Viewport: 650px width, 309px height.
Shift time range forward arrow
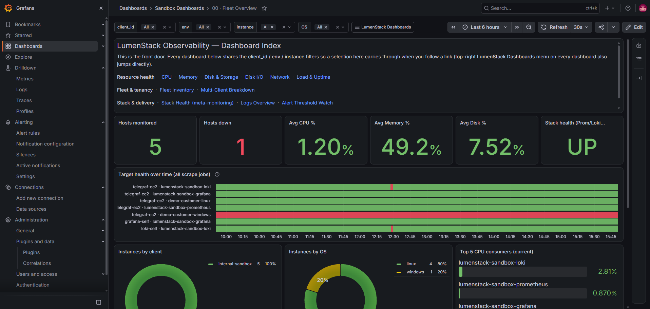tap(517, 27)
